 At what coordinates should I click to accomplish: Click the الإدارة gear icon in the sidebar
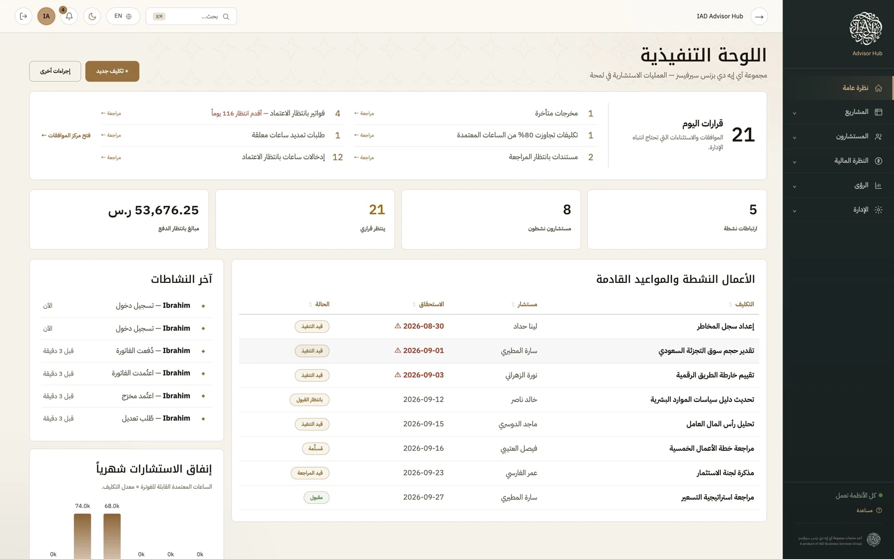878,210
